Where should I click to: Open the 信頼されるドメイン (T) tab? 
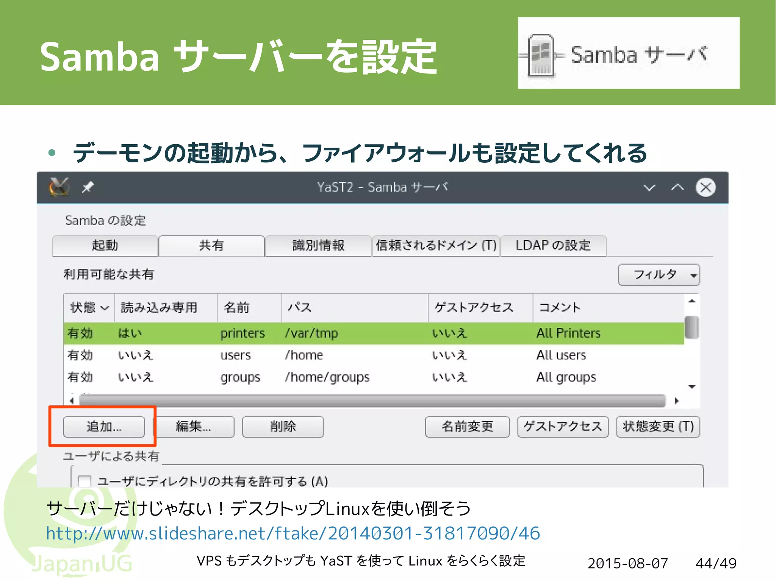pyautogui.click(x=436, y=245)
